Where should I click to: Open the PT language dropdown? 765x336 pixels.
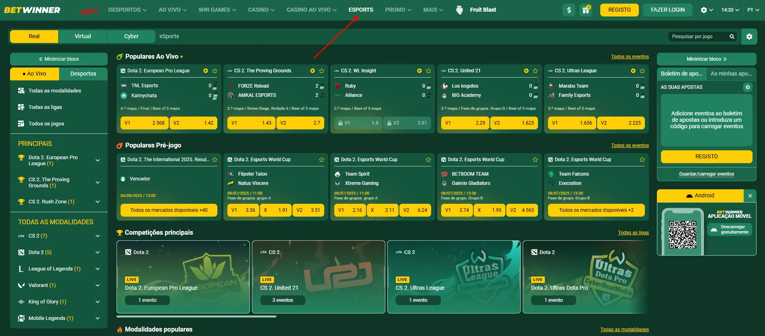point(753,10)
